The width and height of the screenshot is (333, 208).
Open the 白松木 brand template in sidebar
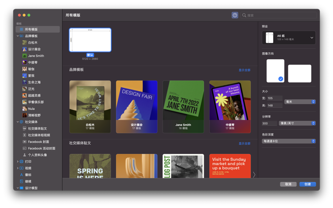[33, 43]
